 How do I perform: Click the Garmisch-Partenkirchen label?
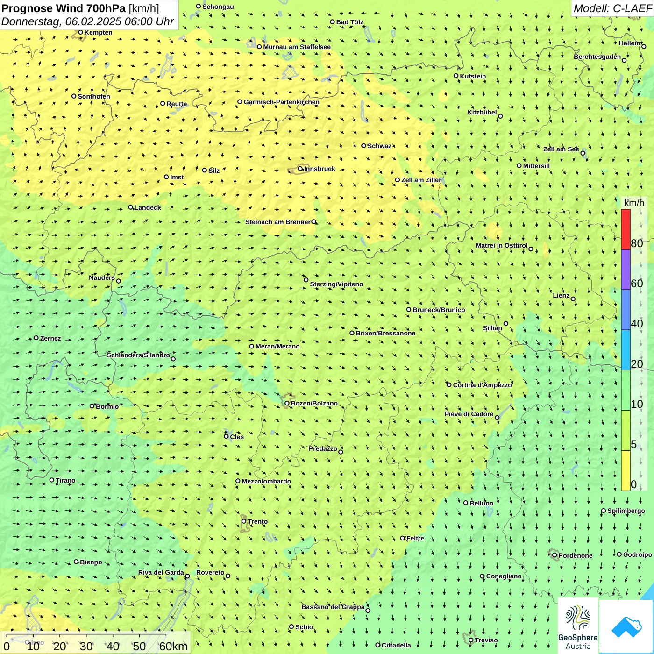[x=282, y=102]
